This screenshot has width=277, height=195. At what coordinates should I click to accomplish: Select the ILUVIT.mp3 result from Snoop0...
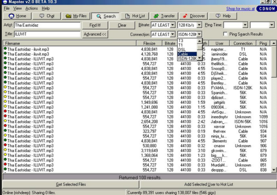pos(137,68)
